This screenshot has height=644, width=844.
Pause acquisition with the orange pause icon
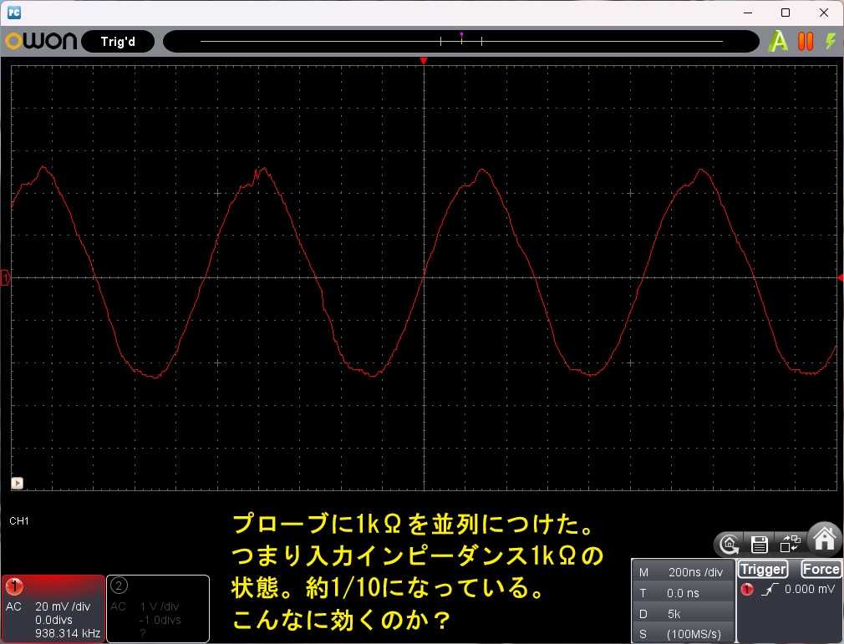click(806, 42)
